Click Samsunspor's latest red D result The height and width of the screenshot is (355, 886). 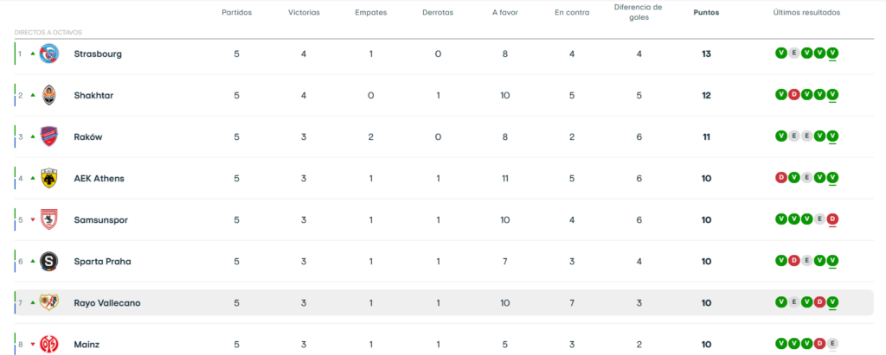832,219
